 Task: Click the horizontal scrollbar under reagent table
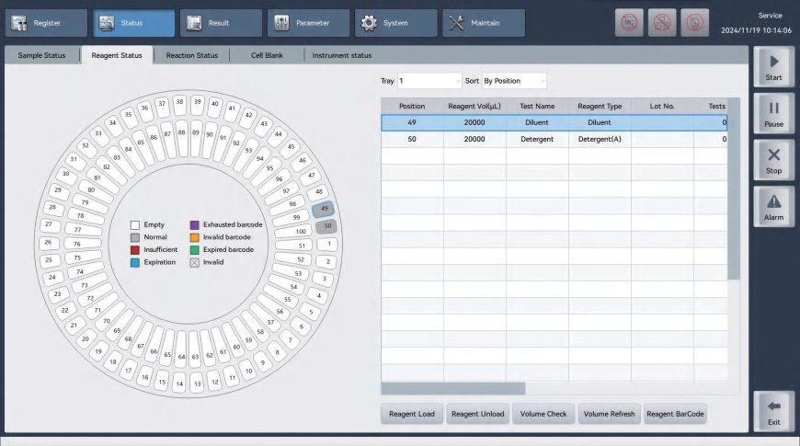(453, 389)
